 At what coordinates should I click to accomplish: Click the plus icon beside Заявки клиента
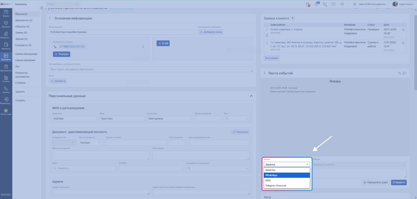click(x=293, y=18)
